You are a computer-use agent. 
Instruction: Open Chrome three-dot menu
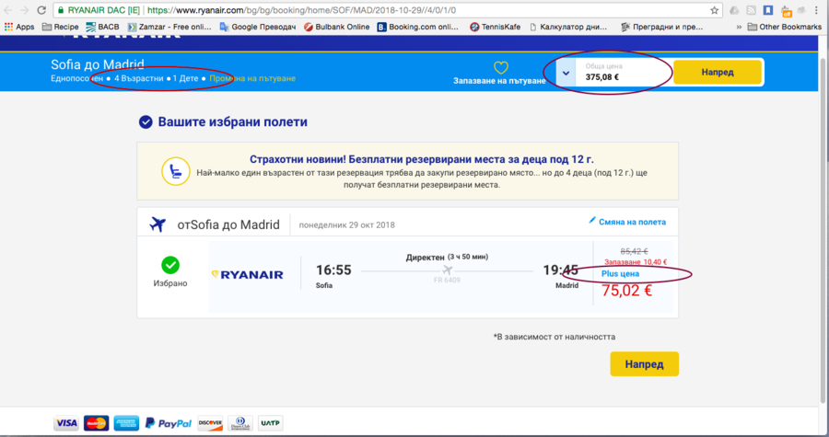tap(816, 10)
